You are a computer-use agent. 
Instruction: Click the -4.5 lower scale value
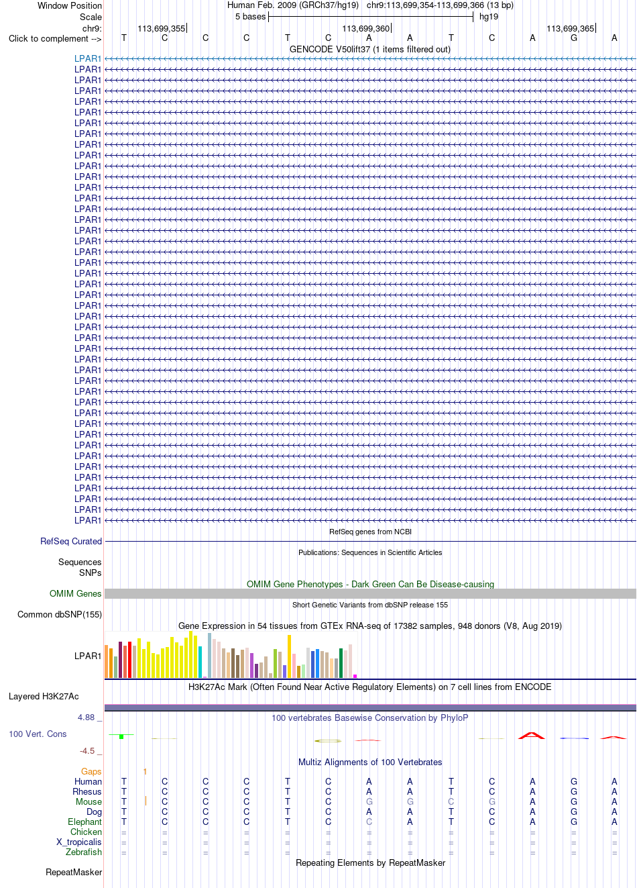[x=87, y=751]
